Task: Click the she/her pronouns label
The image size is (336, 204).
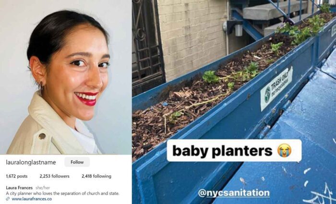Action: tap(43, 188)
